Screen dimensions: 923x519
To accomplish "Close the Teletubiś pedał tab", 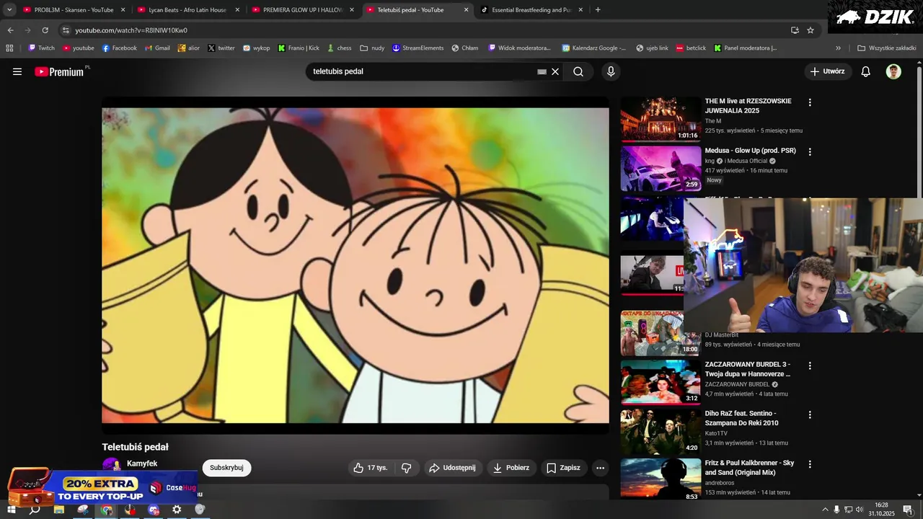I will [x=466, y=10].
